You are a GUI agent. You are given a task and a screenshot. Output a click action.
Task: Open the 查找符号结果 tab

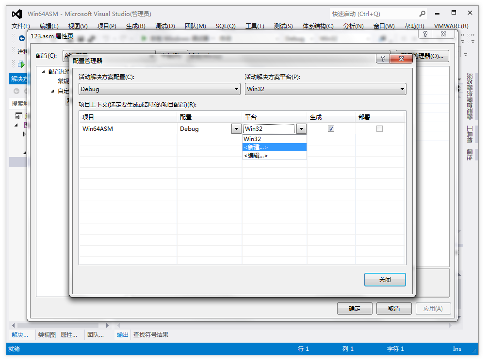coord(151,335)
